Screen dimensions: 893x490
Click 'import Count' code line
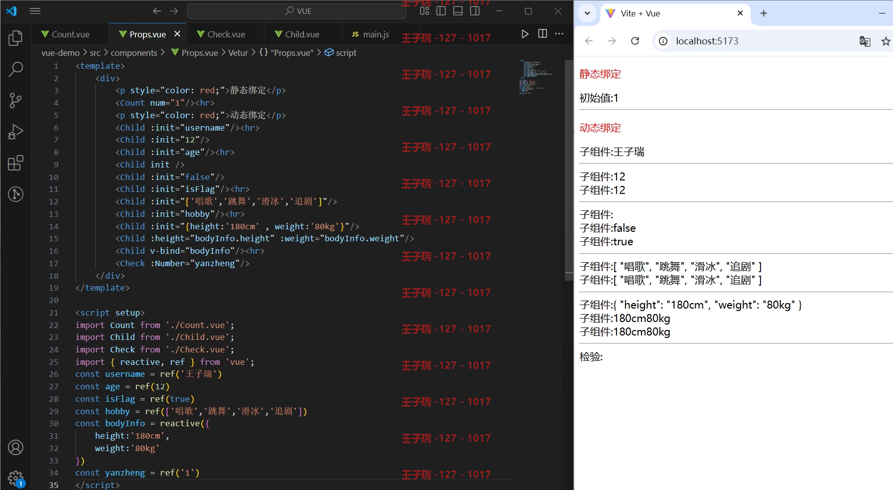(x=155, y=325)
